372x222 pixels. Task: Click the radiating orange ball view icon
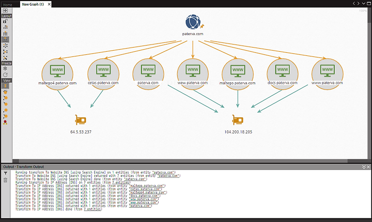(5, 92)
